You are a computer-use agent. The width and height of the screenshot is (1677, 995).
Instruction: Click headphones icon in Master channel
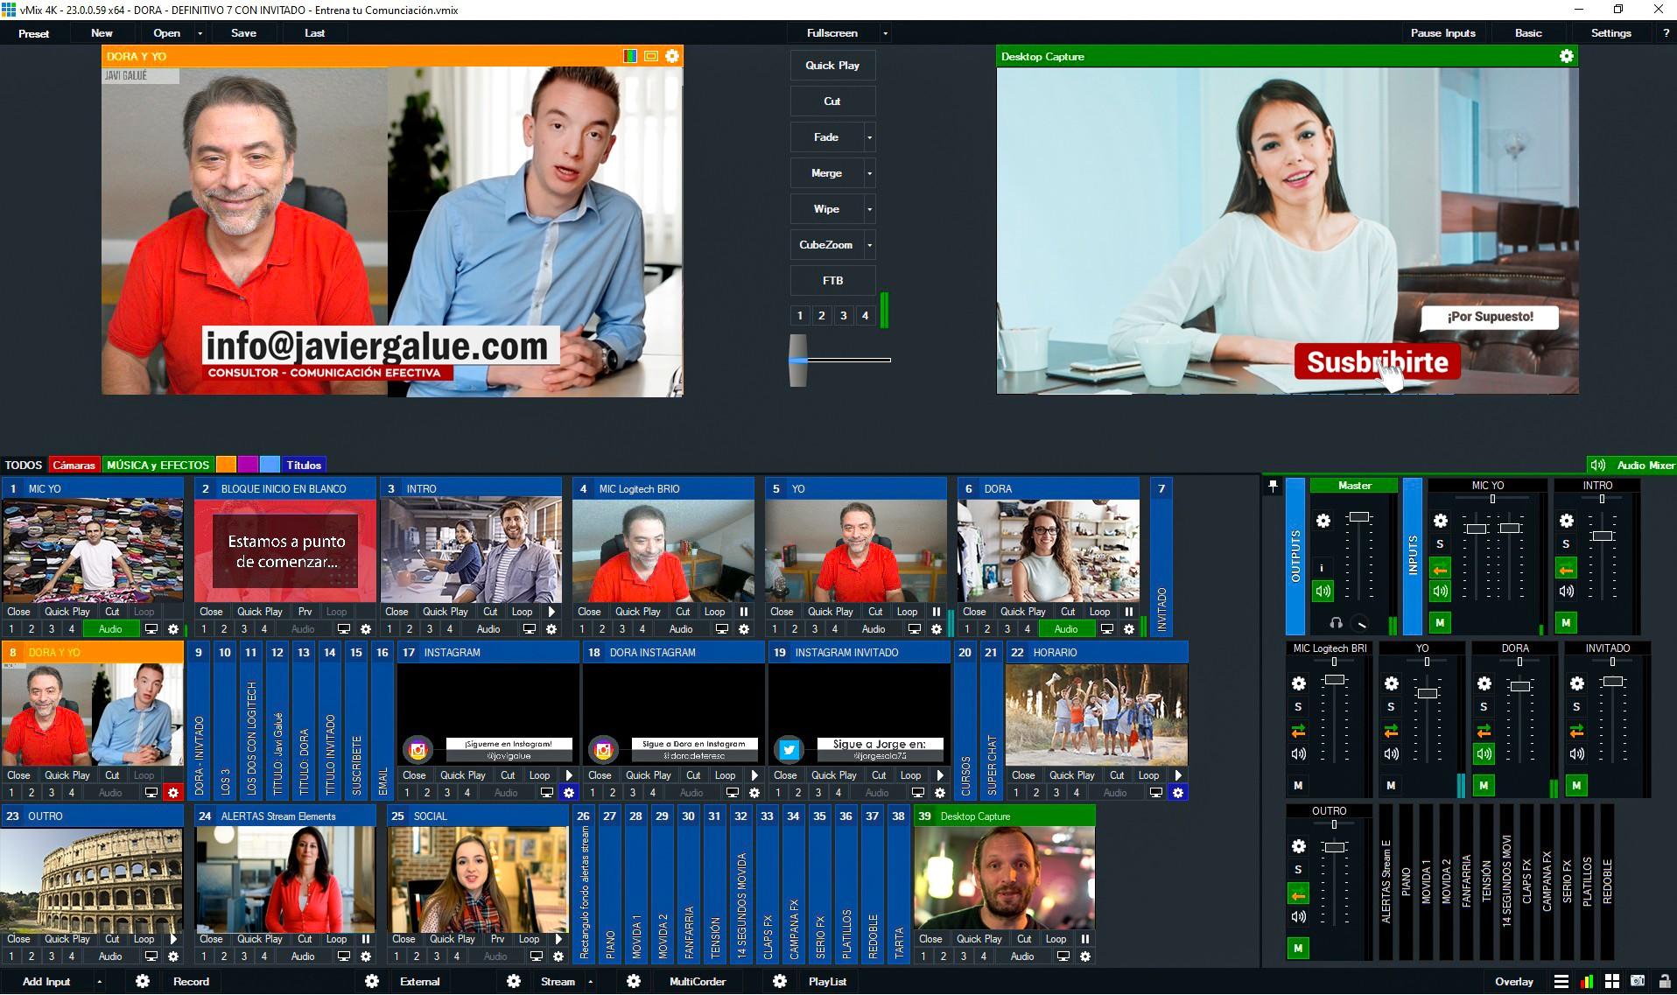coord(1336,623)
